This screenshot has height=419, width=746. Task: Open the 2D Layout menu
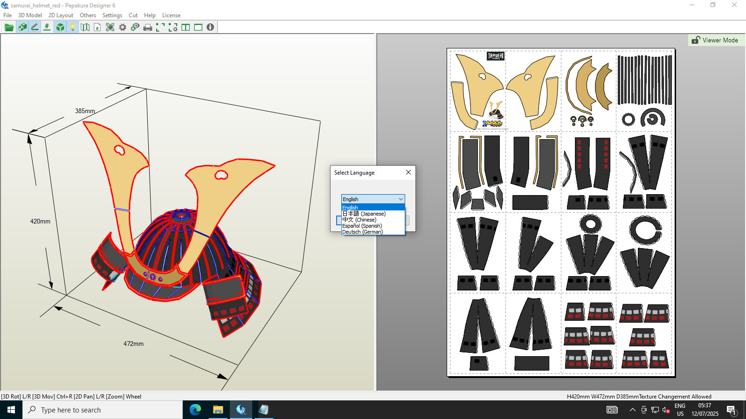click(x=61, y=15)
